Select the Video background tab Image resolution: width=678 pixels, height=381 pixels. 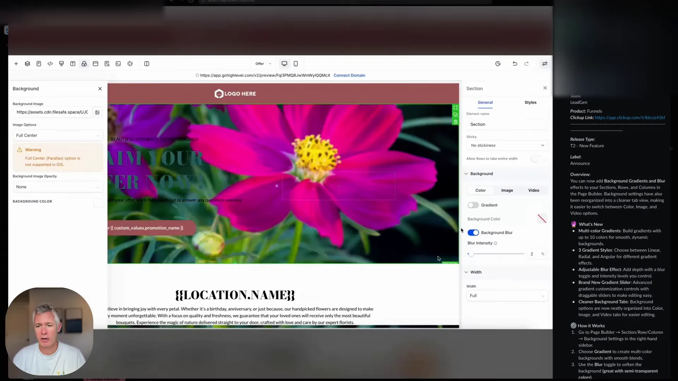pyautogui.click(x=534, y=190)
